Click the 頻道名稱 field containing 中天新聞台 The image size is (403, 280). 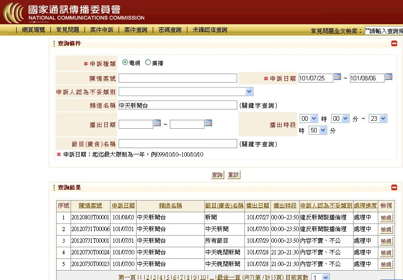(178, 105)
